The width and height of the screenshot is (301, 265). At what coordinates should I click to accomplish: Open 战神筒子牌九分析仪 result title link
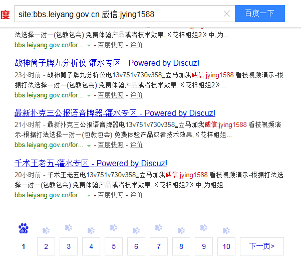click(107, 63)
